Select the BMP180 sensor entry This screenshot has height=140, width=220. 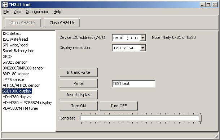click(x=16, y=74)
